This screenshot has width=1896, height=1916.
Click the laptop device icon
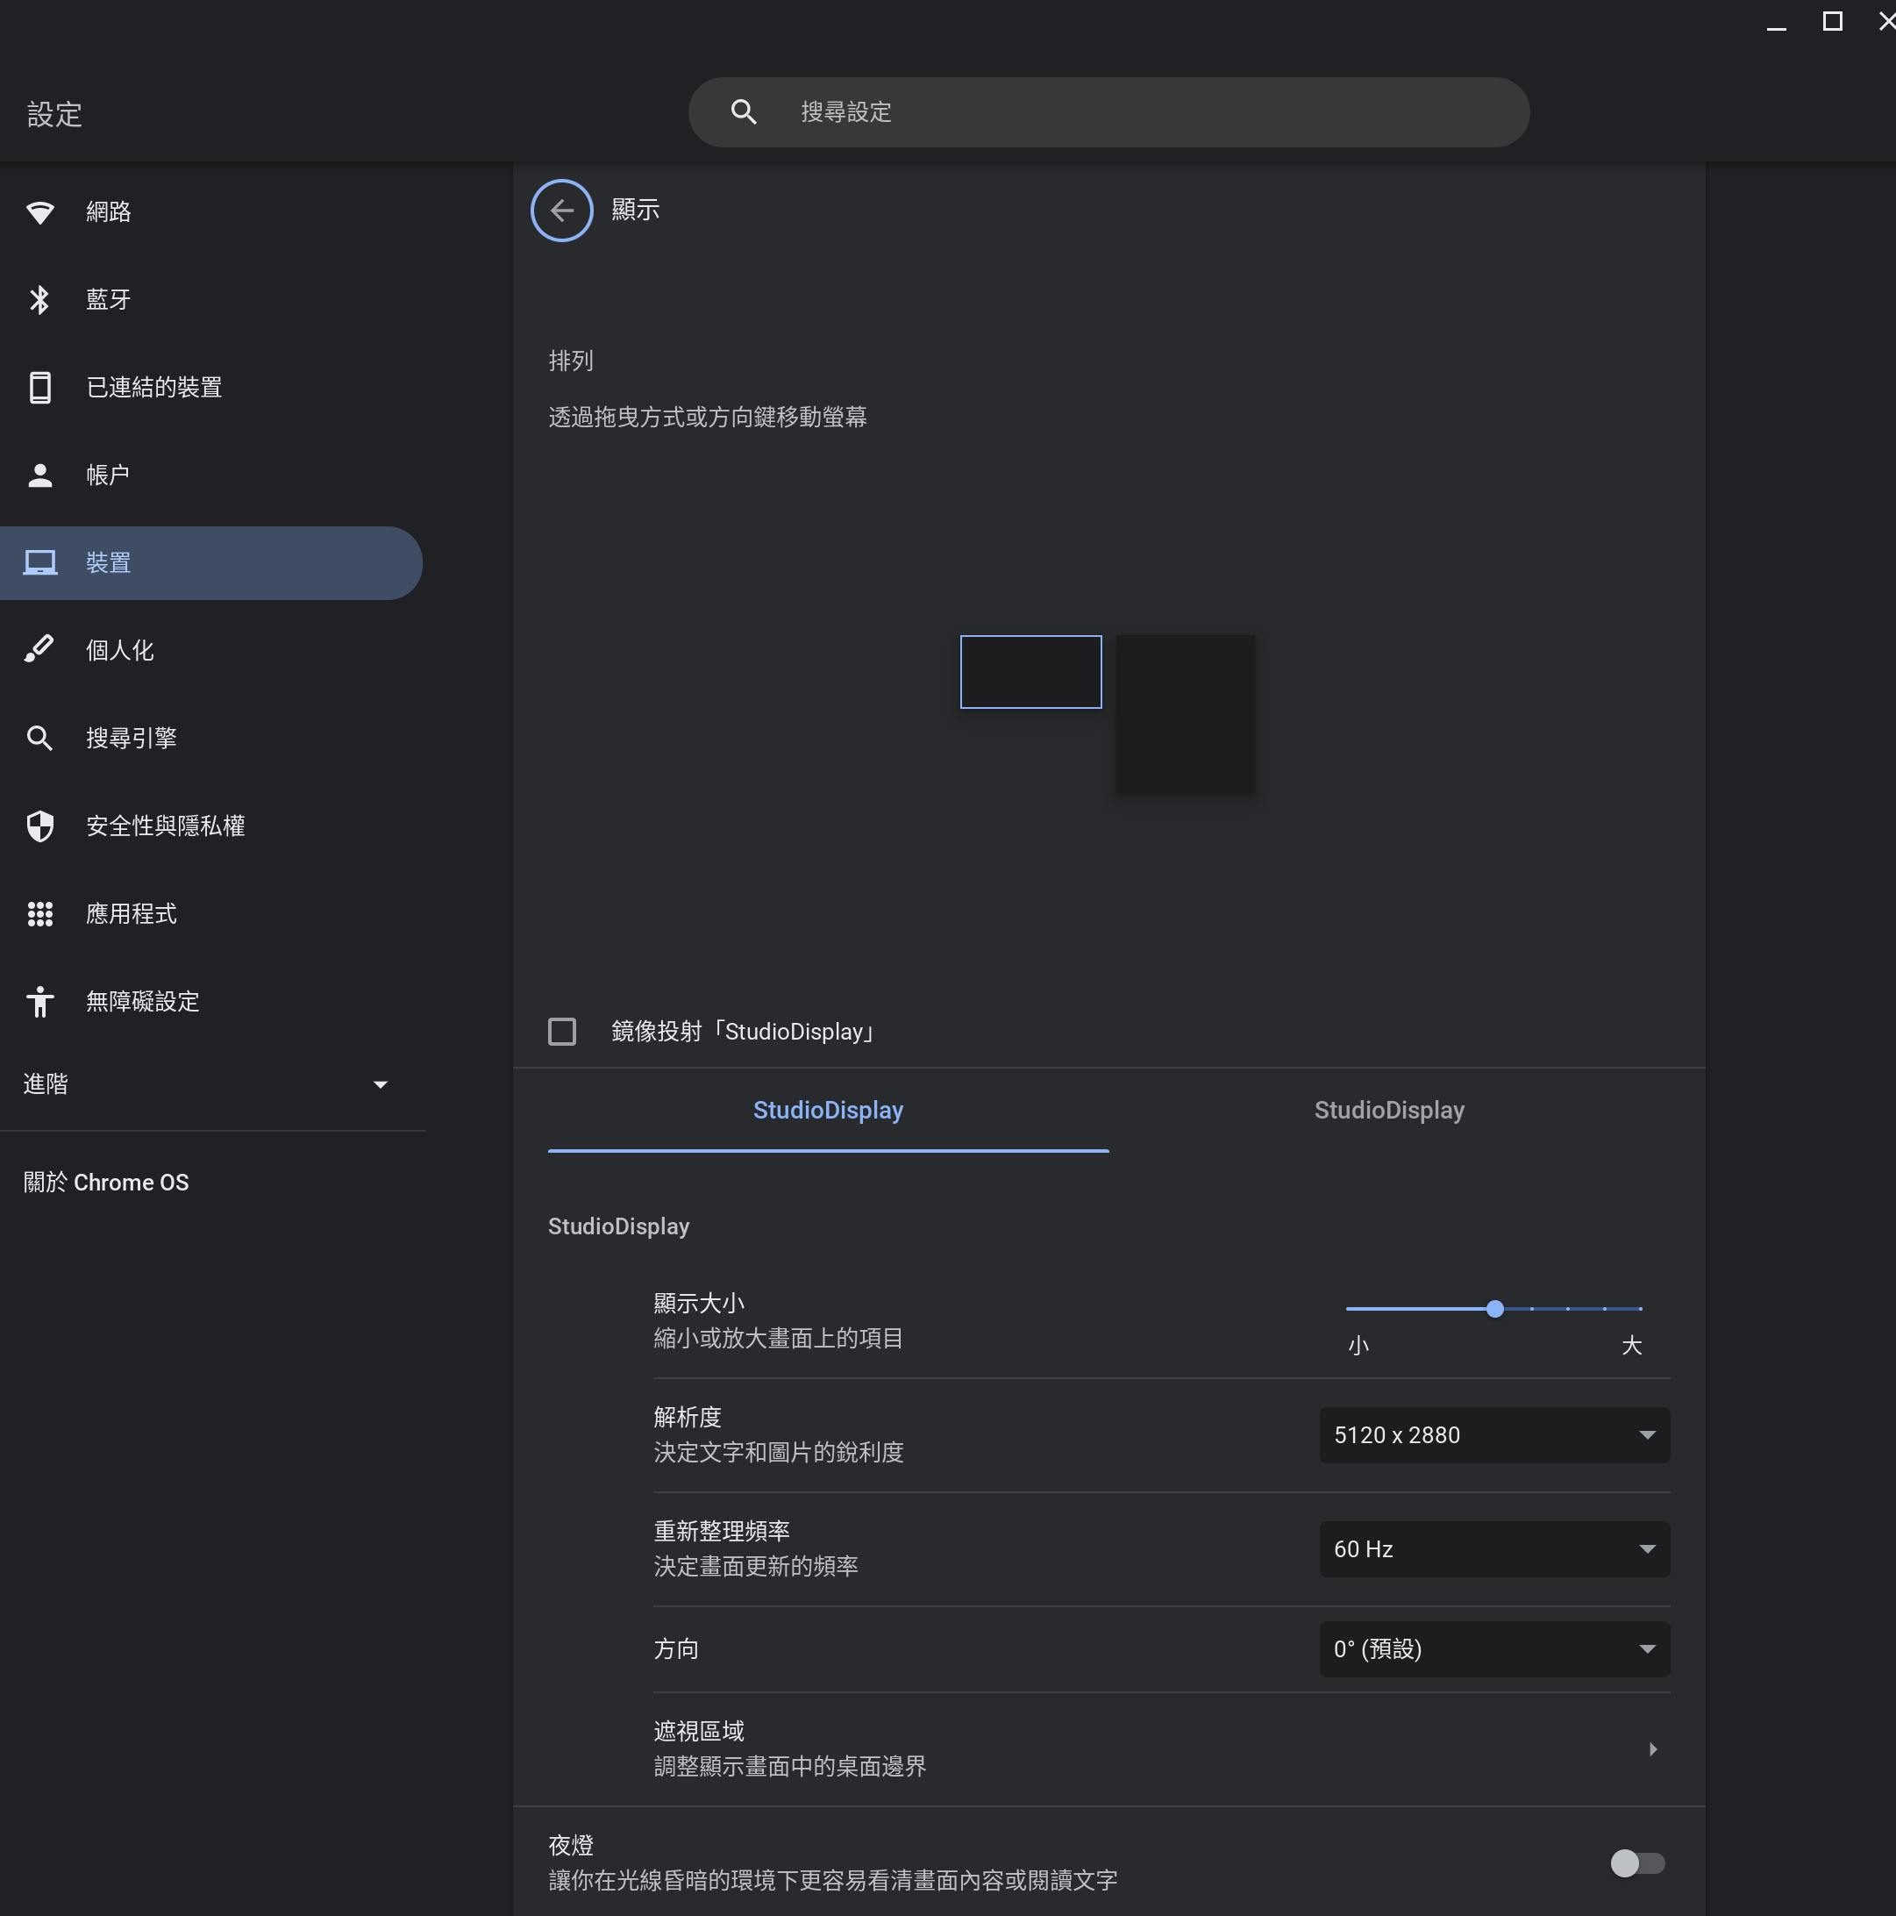coord(39,563)
